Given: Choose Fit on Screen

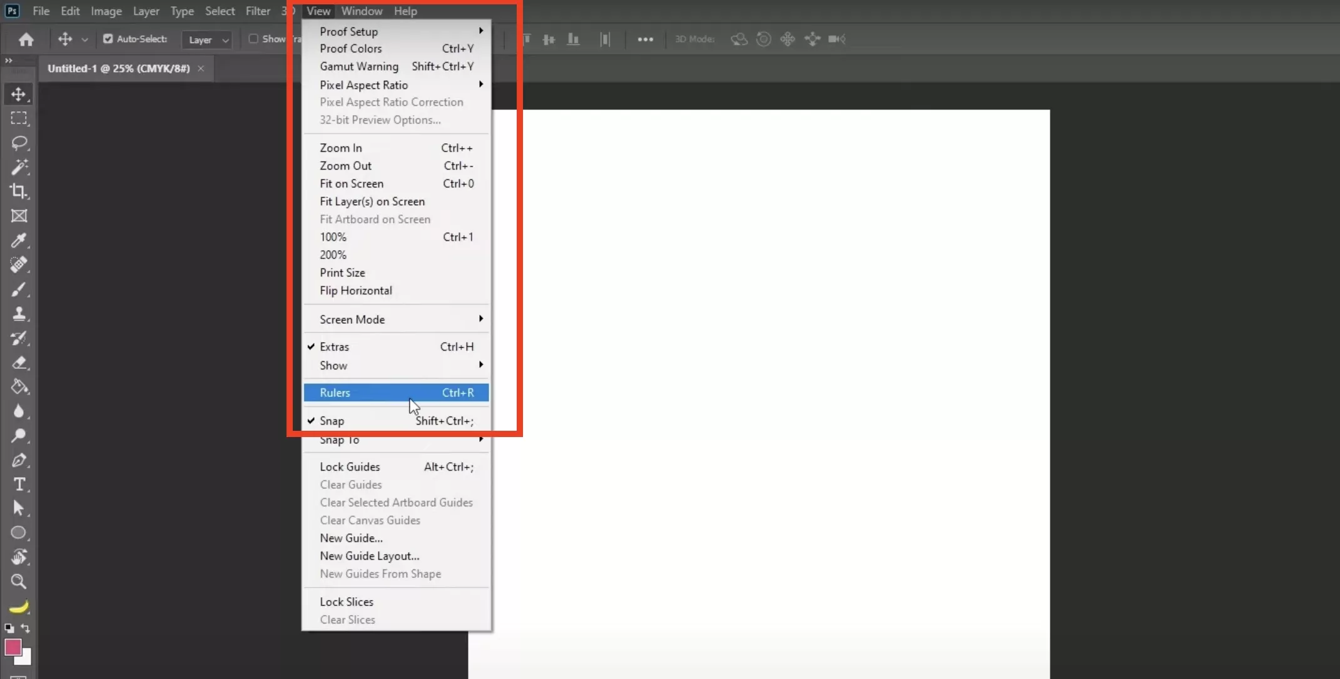Looking at the screenshot, I should [x=396, y=183].
